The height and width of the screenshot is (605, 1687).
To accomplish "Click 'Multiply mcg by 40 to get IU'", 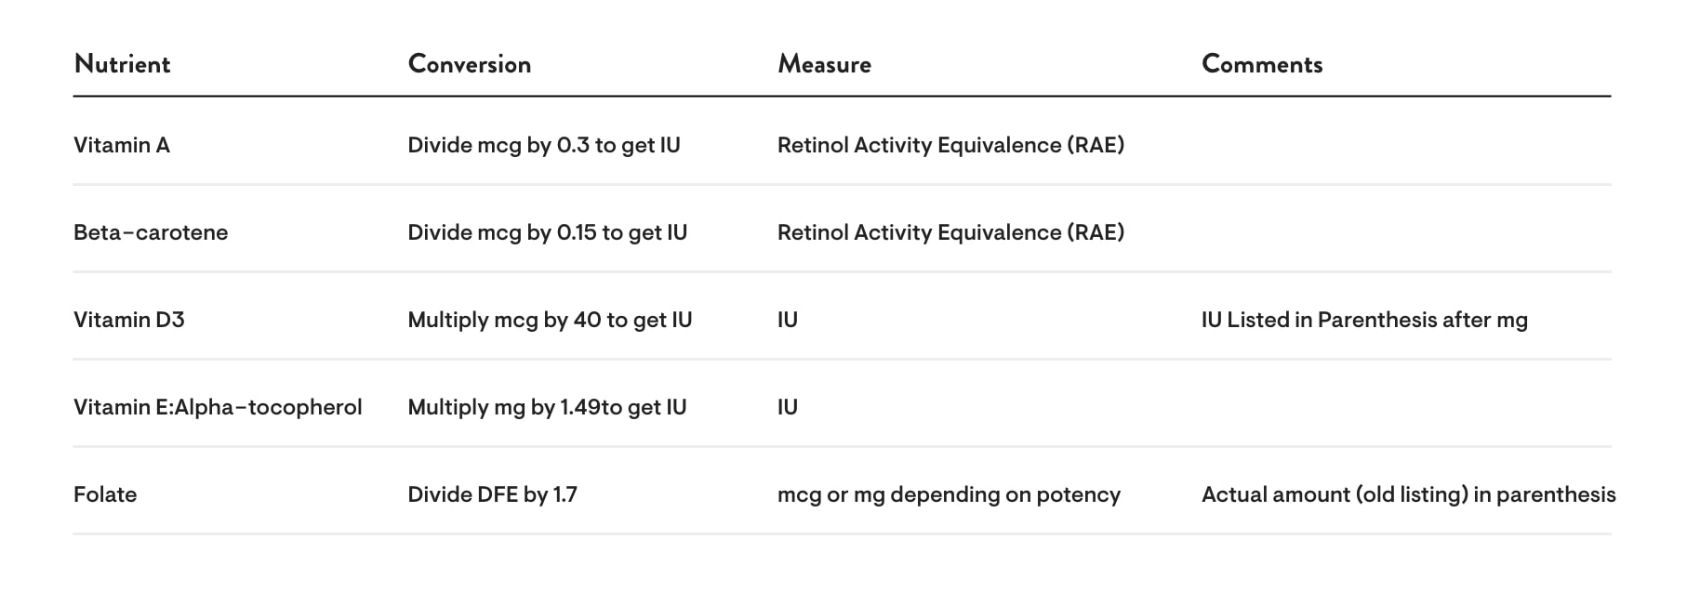I will coord(550,320).
